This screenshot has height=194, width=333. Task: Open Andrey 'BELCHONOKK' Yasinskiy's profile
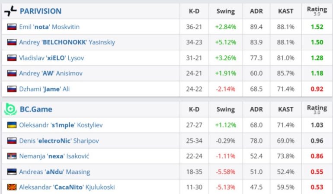(x=67, y=42)
